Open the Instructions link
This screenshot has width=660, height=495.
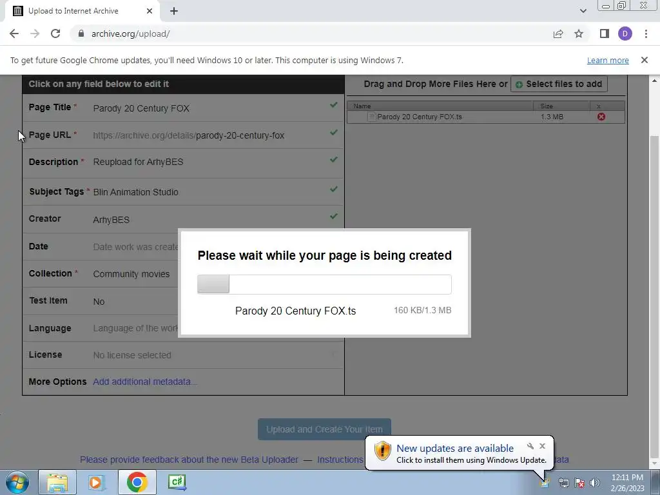tap(340, 460)
